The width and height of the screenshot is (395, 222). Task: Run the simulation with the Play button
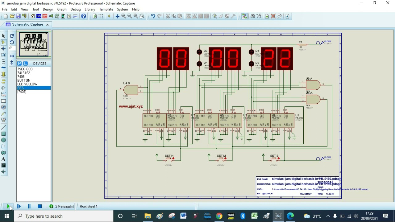(8, 206)
